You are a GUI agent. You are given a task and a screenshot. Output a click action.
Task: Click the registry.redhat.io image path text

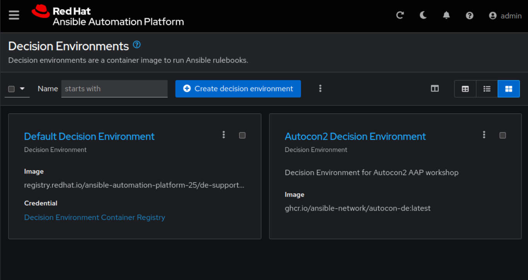[134, 185]
